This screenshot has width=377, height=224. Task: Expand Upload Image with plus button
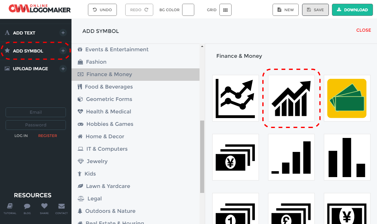[x=63, y=69]
